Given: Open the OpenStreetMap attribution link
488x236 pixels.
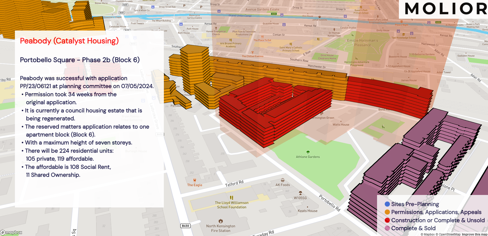Looking at the screenshot, I should [448, 234].
